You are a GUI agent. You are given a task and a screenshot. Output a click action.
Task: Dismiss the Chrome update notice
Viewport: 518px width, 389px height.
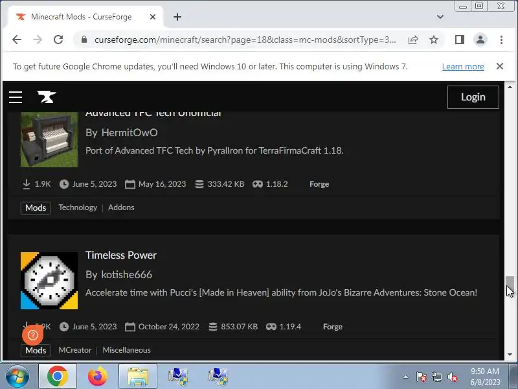500,66
